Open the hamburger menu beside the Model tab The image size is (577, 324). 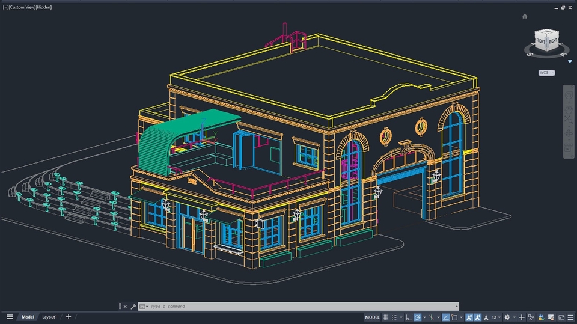pyautogui.click(x=10, y=317)
